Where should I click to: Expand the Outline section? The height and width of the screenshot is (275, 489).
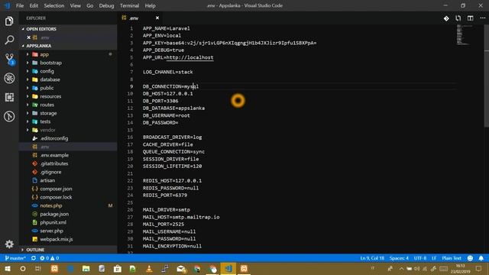(68, 250)
